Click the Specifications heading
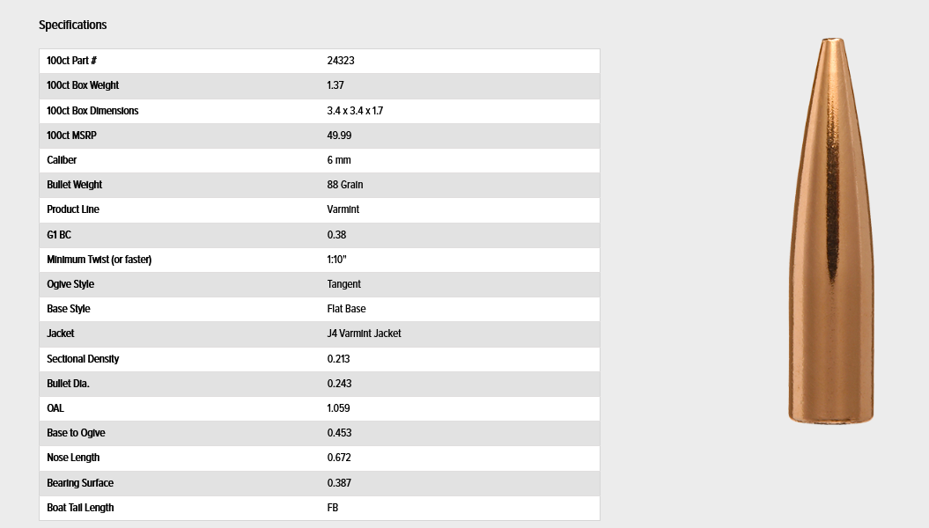Screen dimensions: 929x528 (73, 25)
